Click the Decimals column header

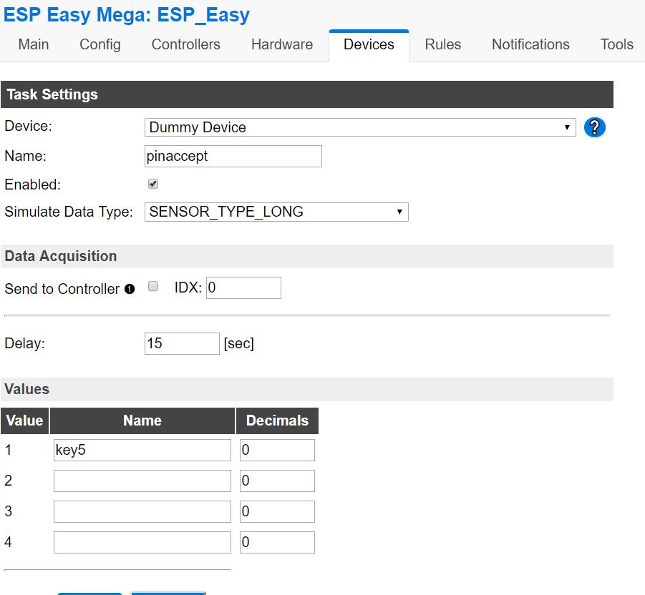[x=277, y=421]
